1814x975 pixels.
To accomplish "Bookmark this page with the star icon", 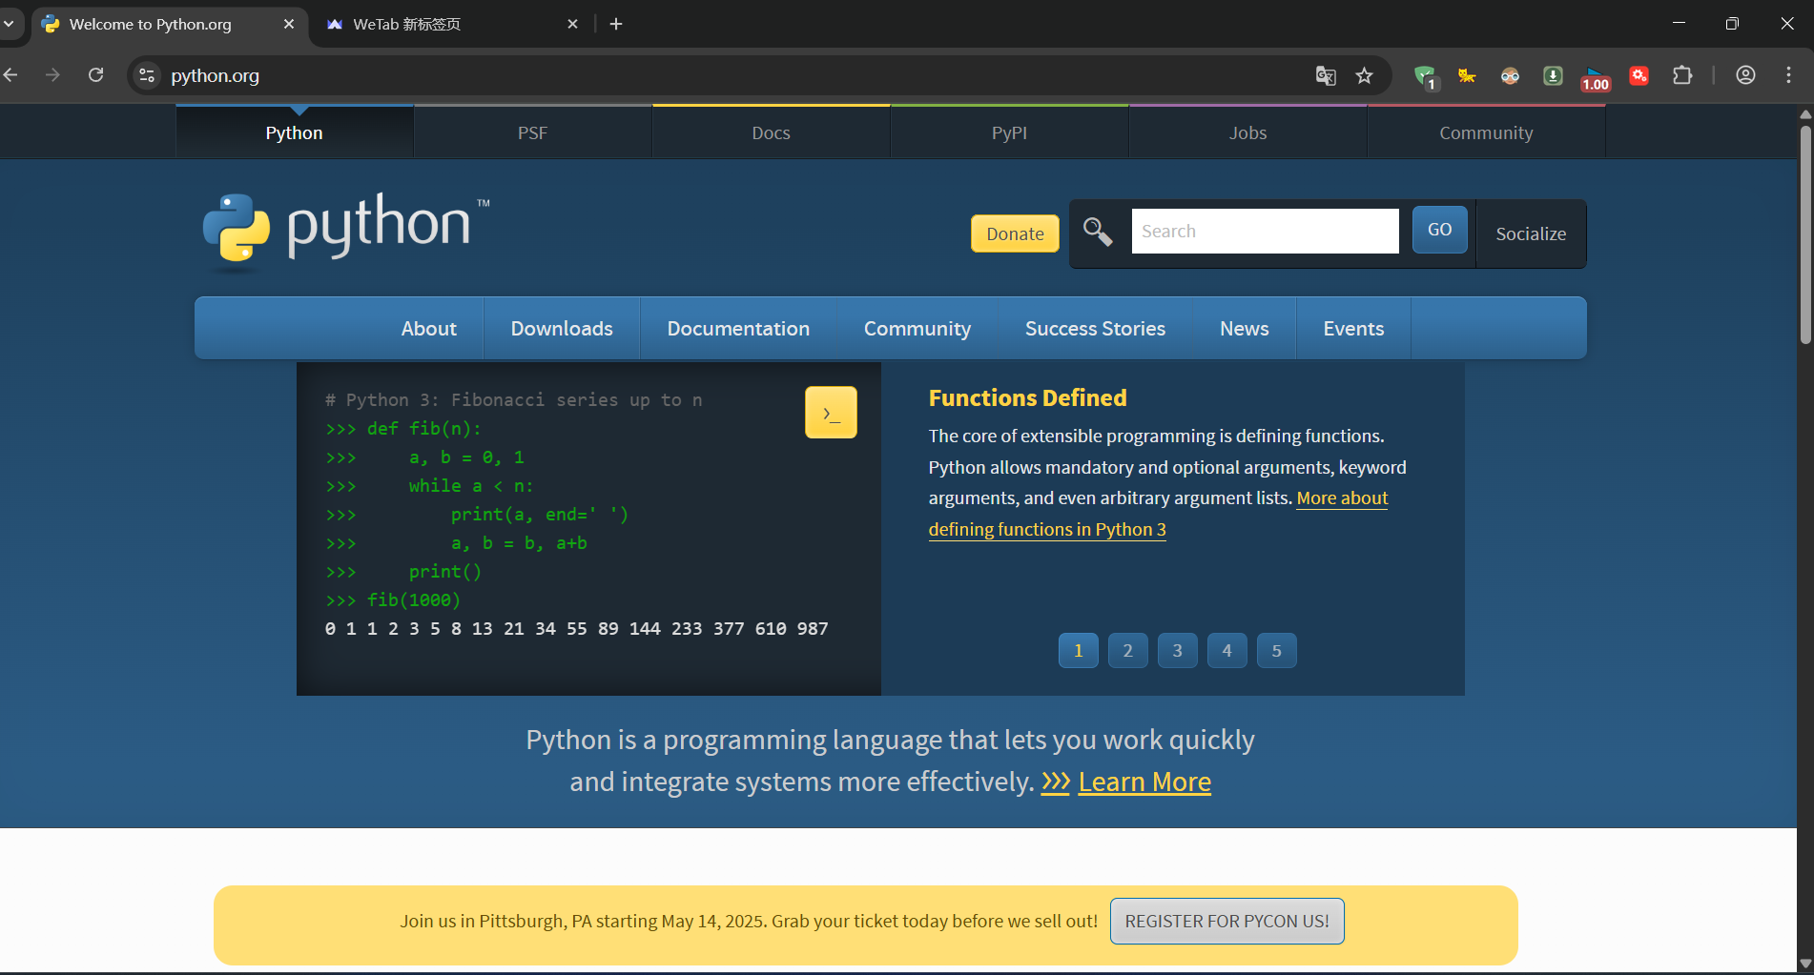I will 1364,75.
